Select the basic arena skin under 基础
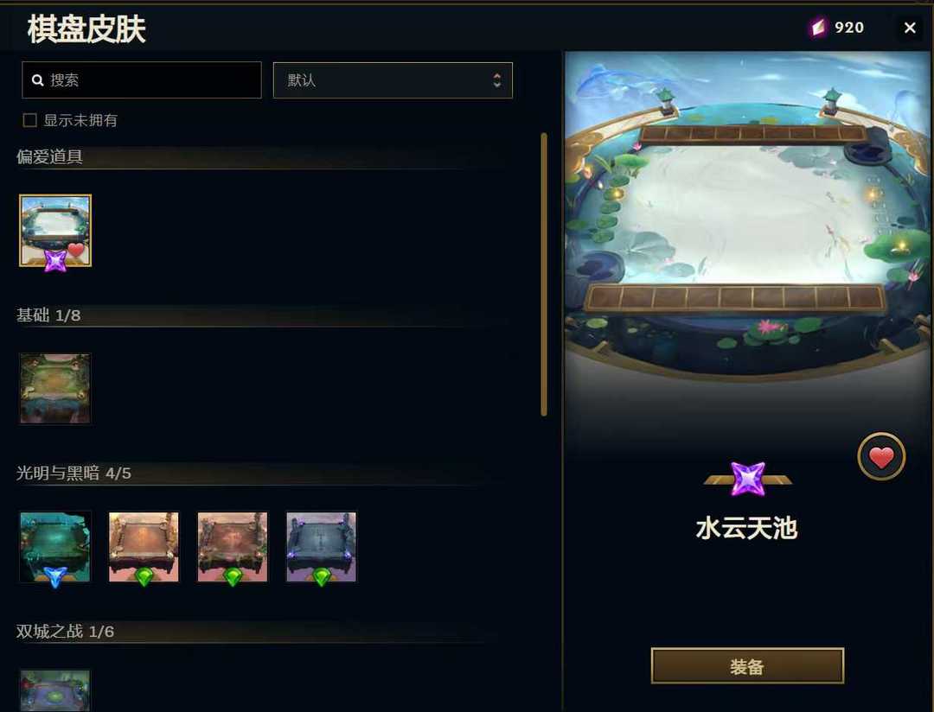The image size is (934, 712). tap(54, 389)
